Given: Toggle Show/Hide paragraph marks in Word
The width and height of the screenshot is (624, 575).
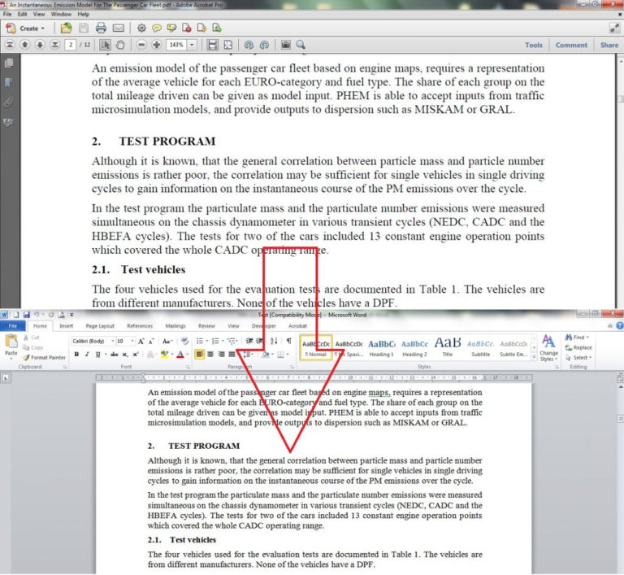Looking at the screenshot, I should click(x=289, y=341).
